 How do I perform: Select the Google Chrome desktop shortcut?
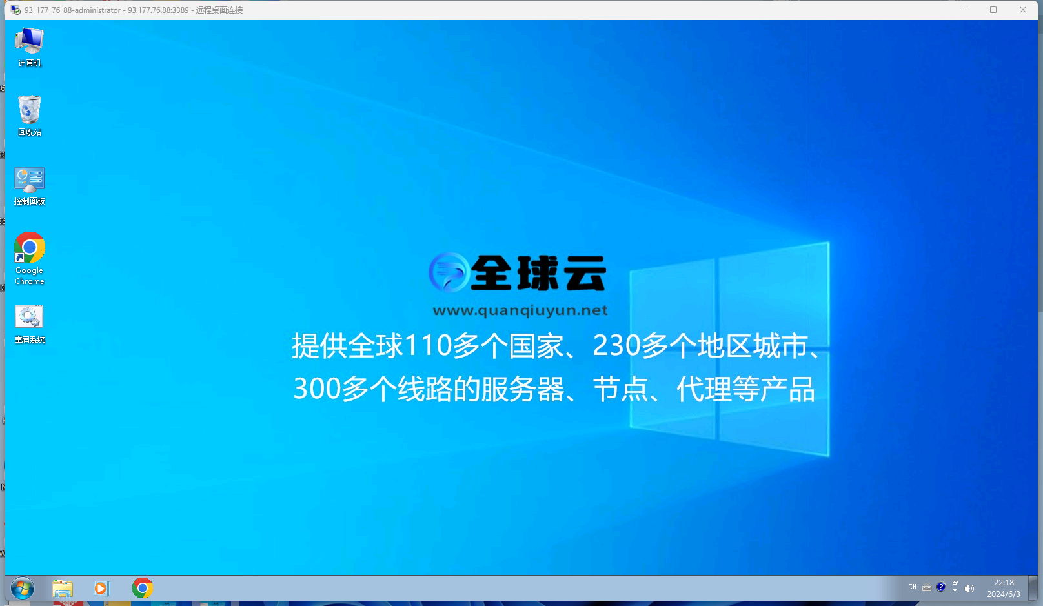coord(30,258)
